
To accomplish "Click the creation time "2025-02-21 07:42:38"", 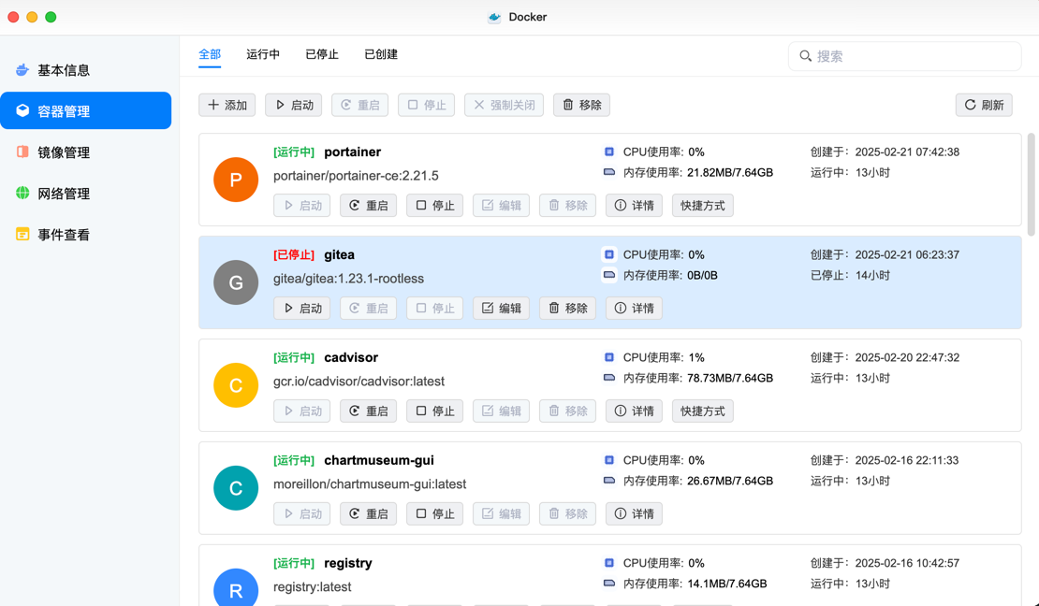I will click(907, 151).
